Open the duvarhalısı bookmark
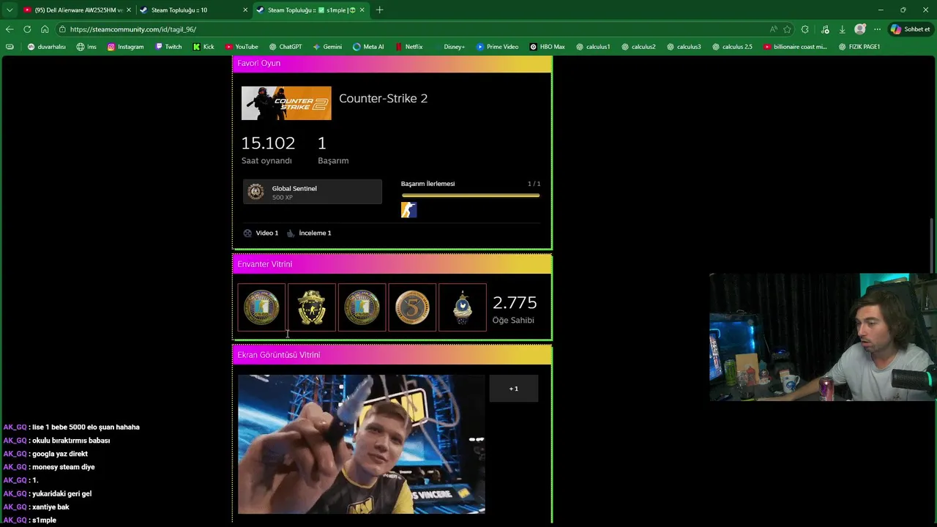The width and height of the screenshot is (937, 527). pos(47,47)
